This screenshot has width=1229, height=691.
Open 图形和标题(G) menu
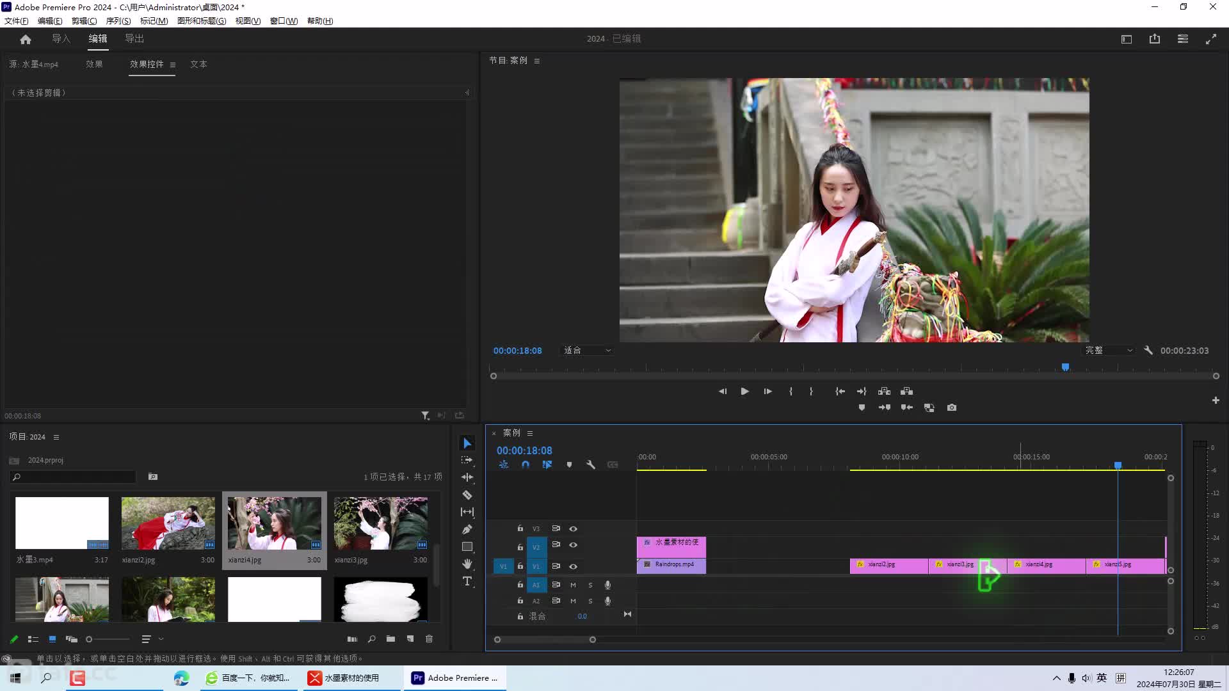pos(202,21)
